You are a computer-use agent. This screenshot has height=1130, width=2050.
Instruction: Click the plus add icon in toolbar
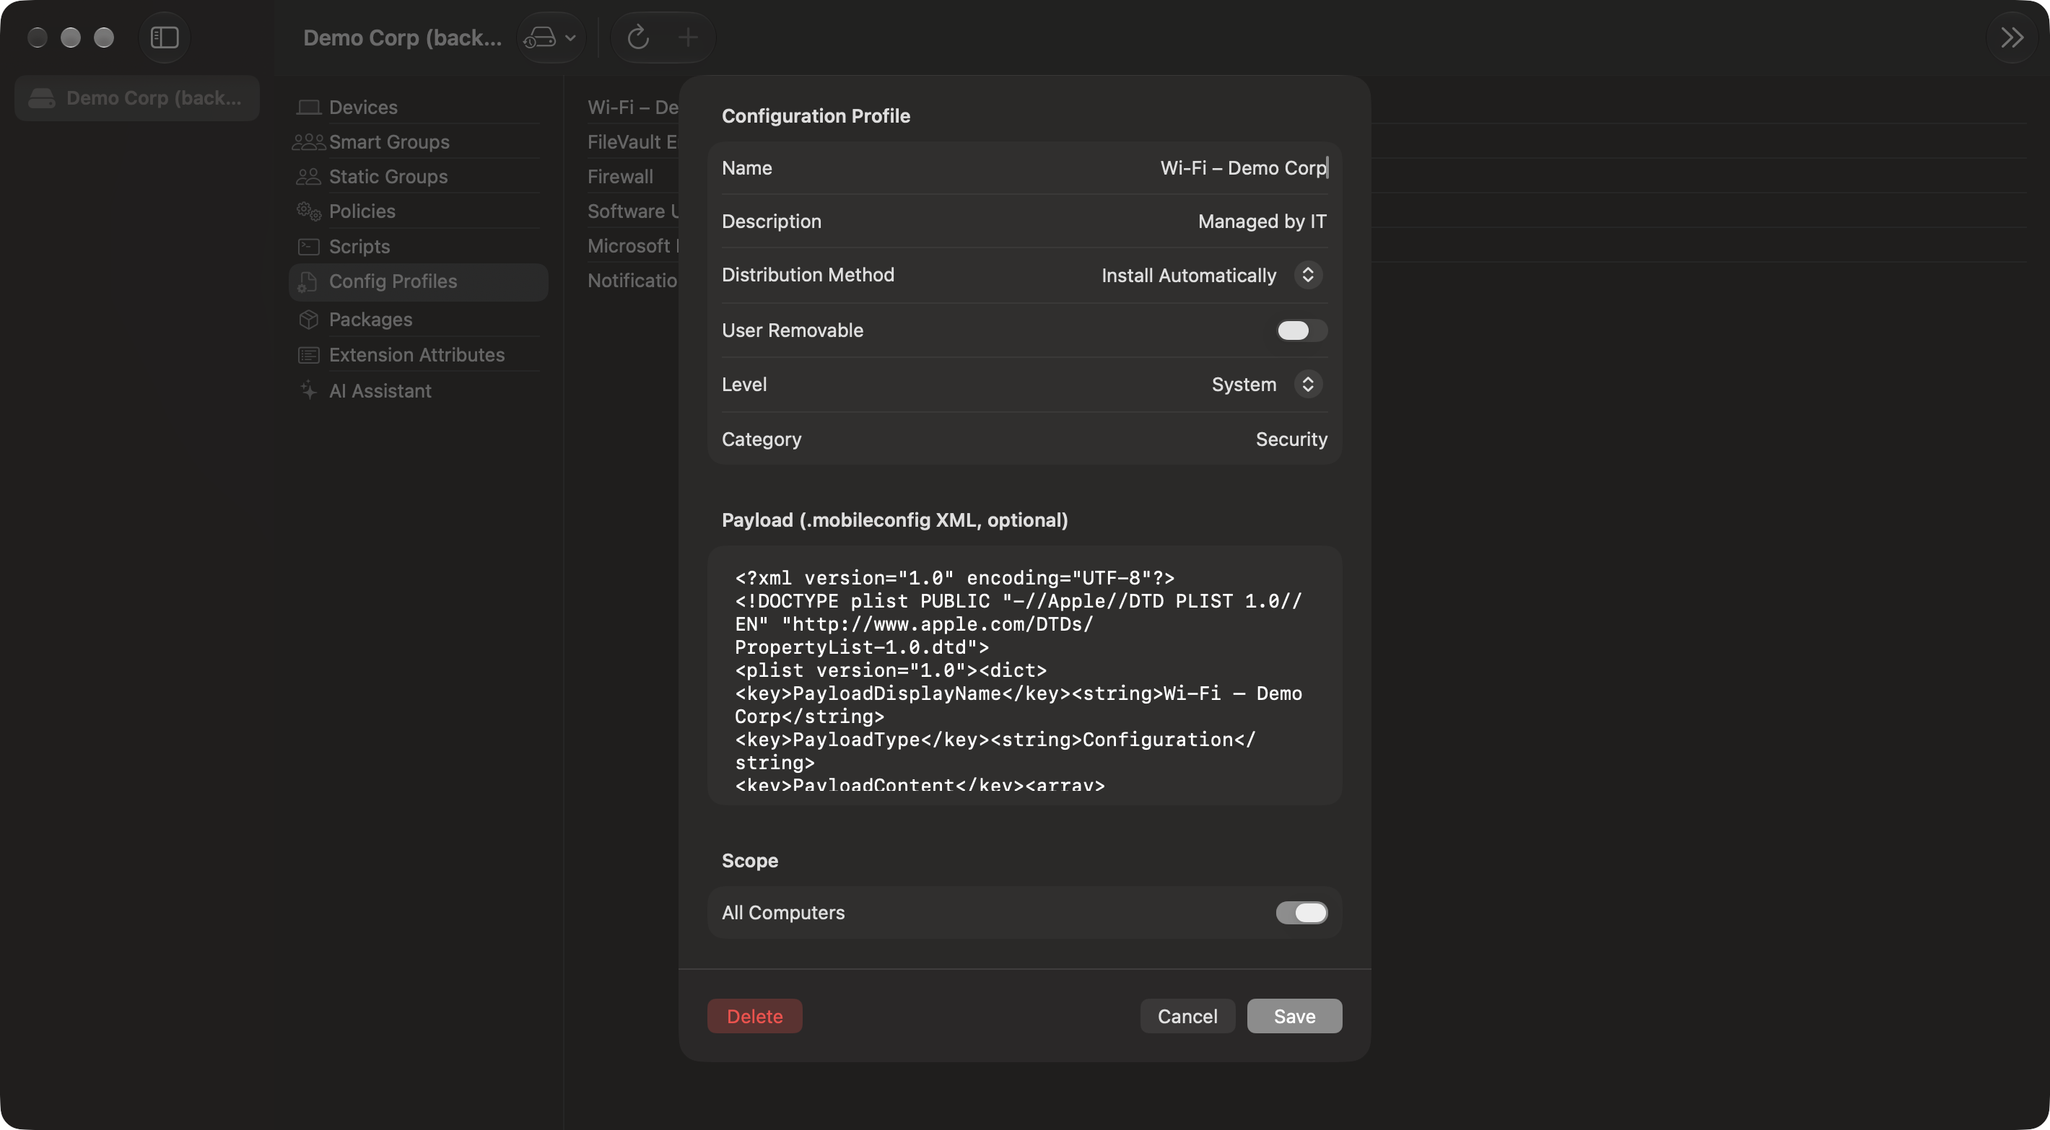point(688,38)
